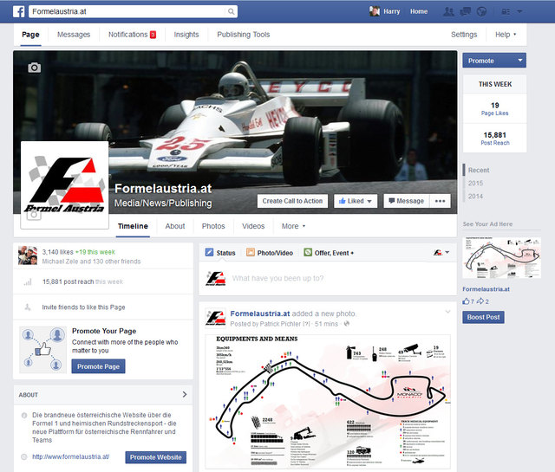Switch to the Insights tab
This screenshot has height=472, width=555.
186,35
